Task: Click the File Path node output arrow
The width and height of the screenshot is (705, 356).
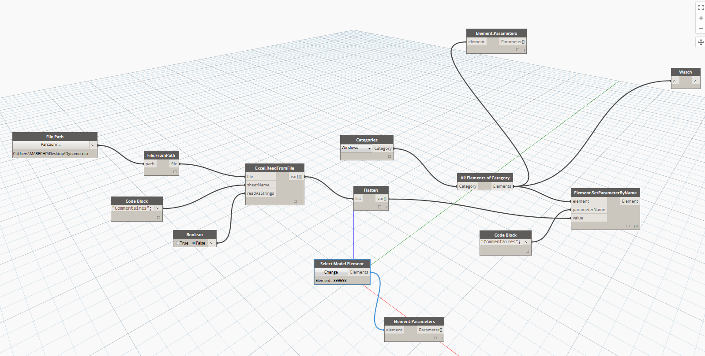Action: [92, 145]
